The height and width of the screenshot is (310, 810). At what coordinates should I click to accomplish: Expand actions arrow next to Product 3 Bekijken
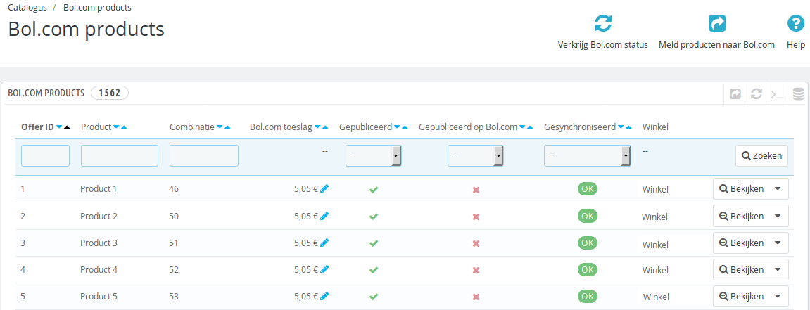[x=778, y=243]
